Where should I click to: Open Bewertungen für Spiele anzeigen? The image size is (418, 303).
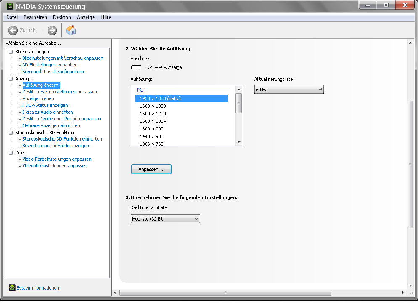pos(56,146)
